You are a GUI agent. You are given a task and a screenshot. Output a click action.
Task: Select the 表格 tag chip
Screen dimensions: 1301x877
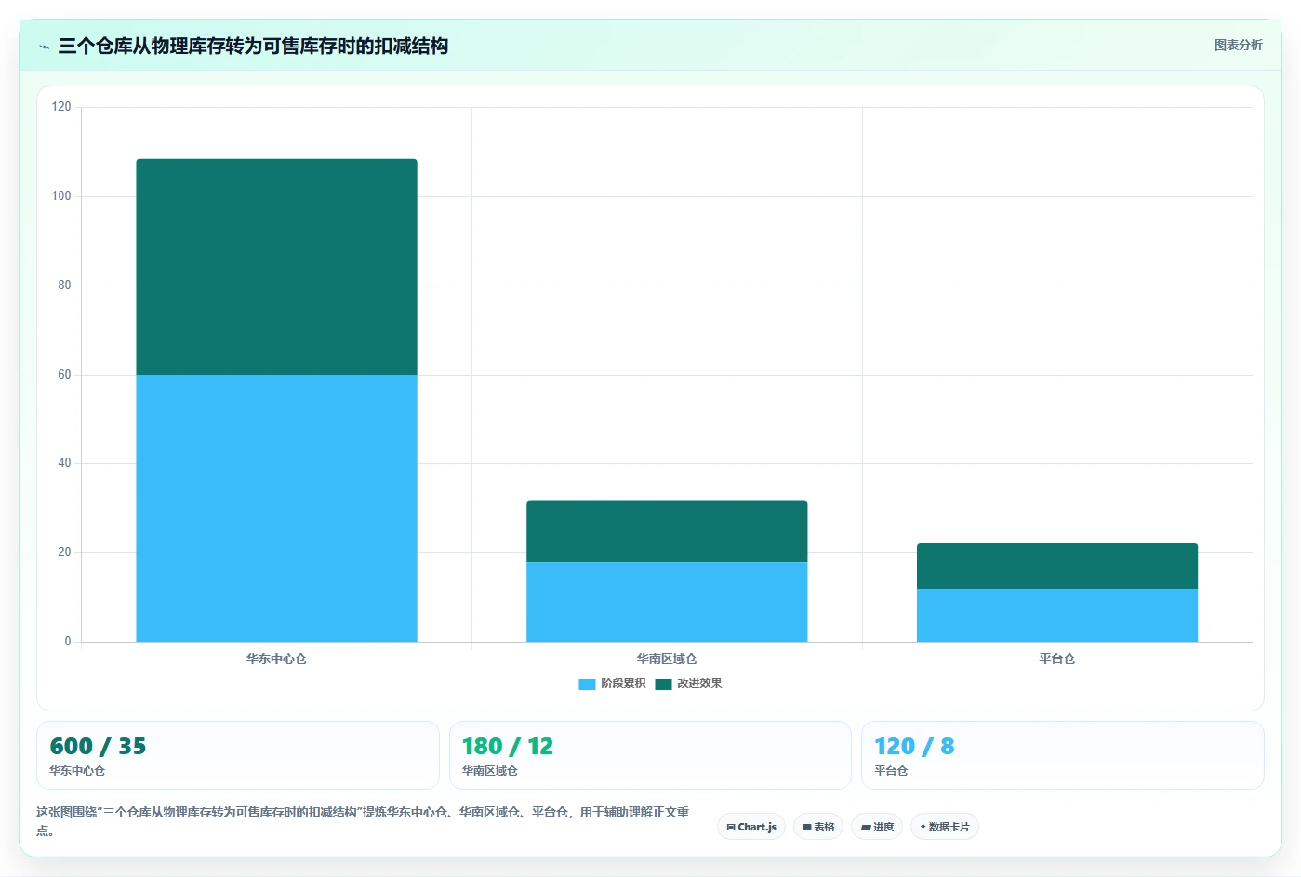point(818,827)
